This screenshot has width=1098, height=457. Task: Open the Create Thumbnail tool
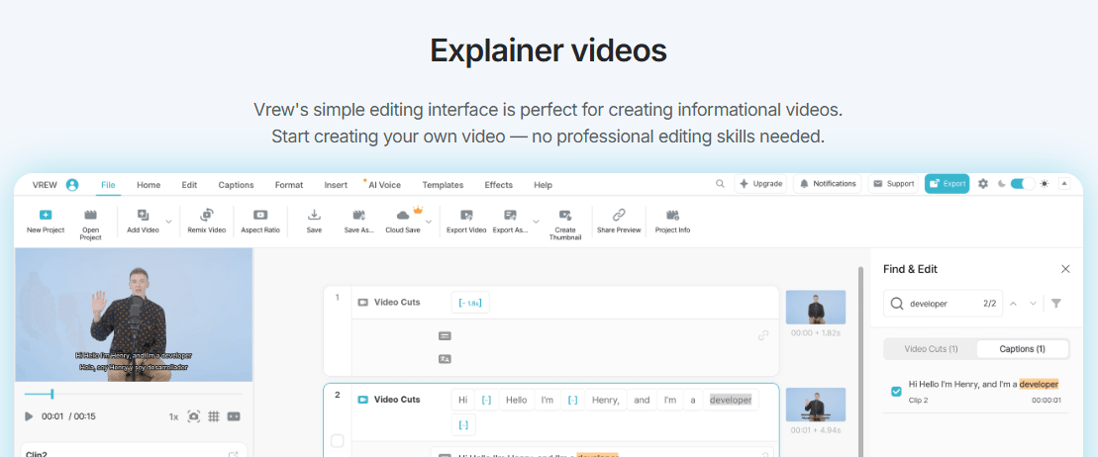pos(565,216)
